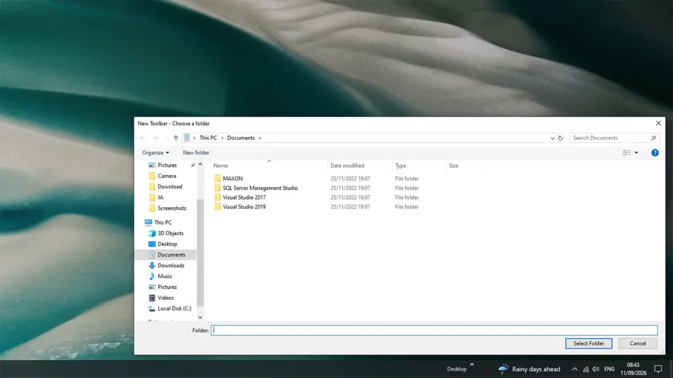Click the Forward navigation arrow
Screen dimensions: 673x378
[x=156, y=138]
